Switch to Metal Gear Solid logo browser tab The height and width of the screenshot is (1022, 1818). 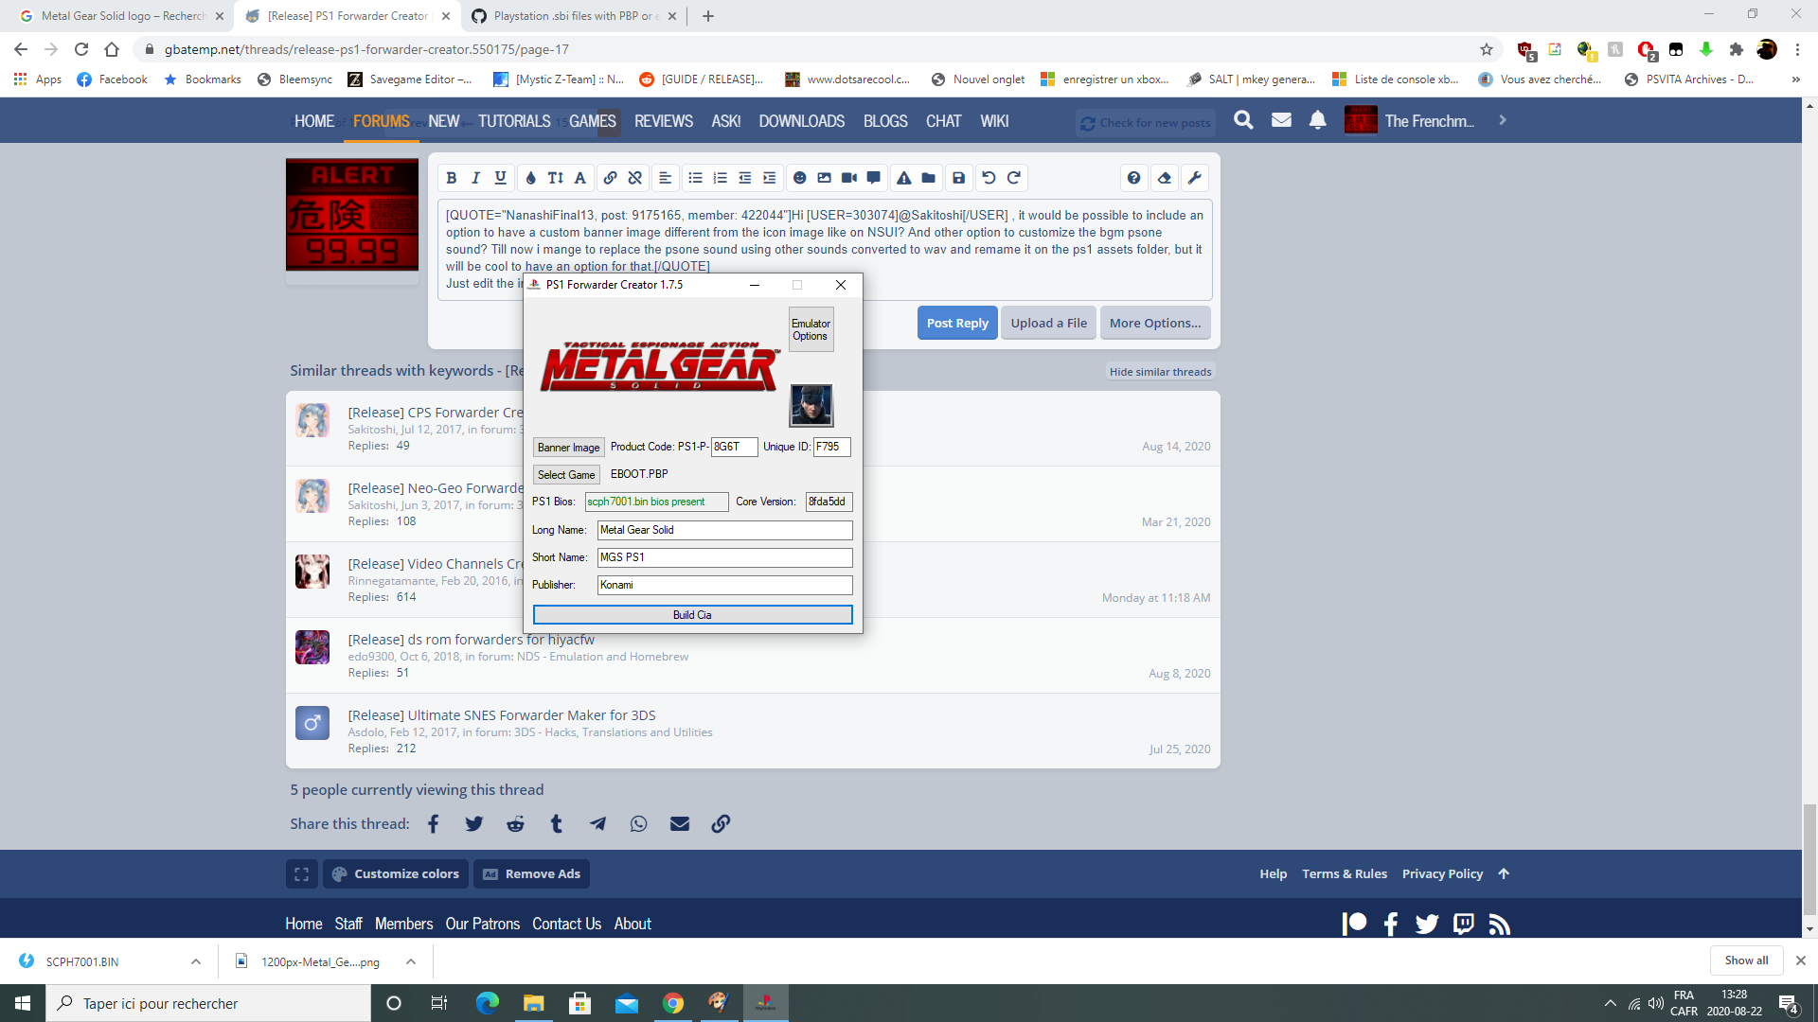click(121, 16)
